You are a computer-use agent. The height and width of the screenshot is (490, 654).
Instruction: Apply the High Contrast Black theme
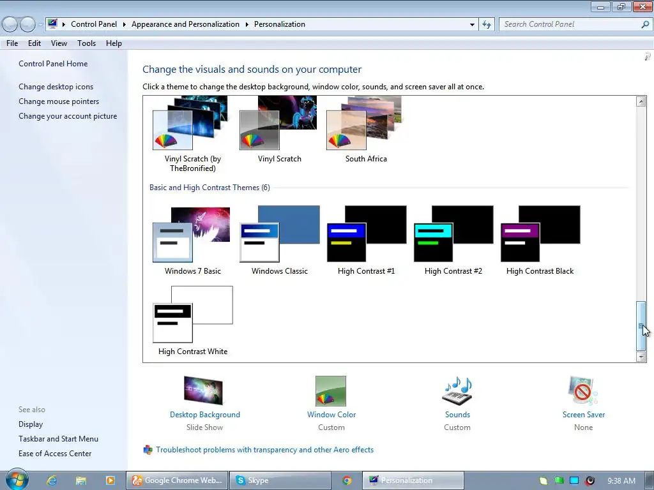coord(540,240)
